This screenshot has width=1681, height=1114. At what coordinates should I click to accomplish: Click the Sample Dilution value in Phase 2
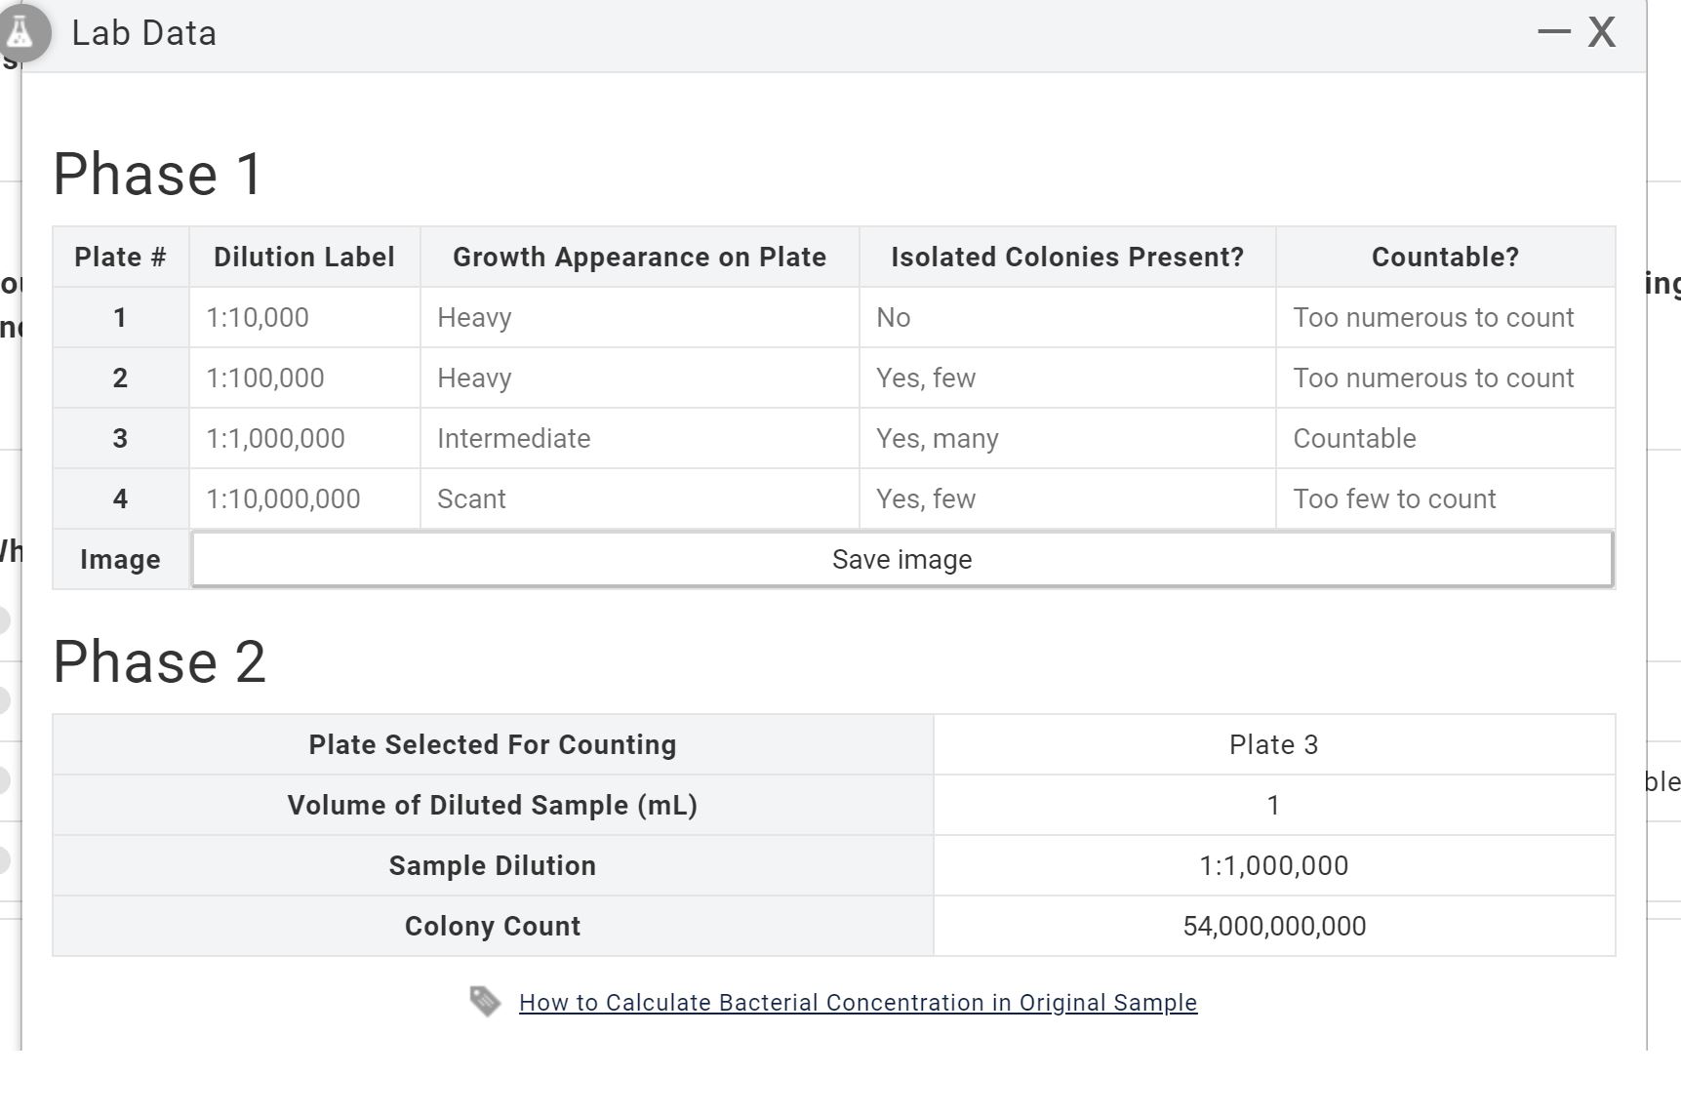(x=1273, y=865)
